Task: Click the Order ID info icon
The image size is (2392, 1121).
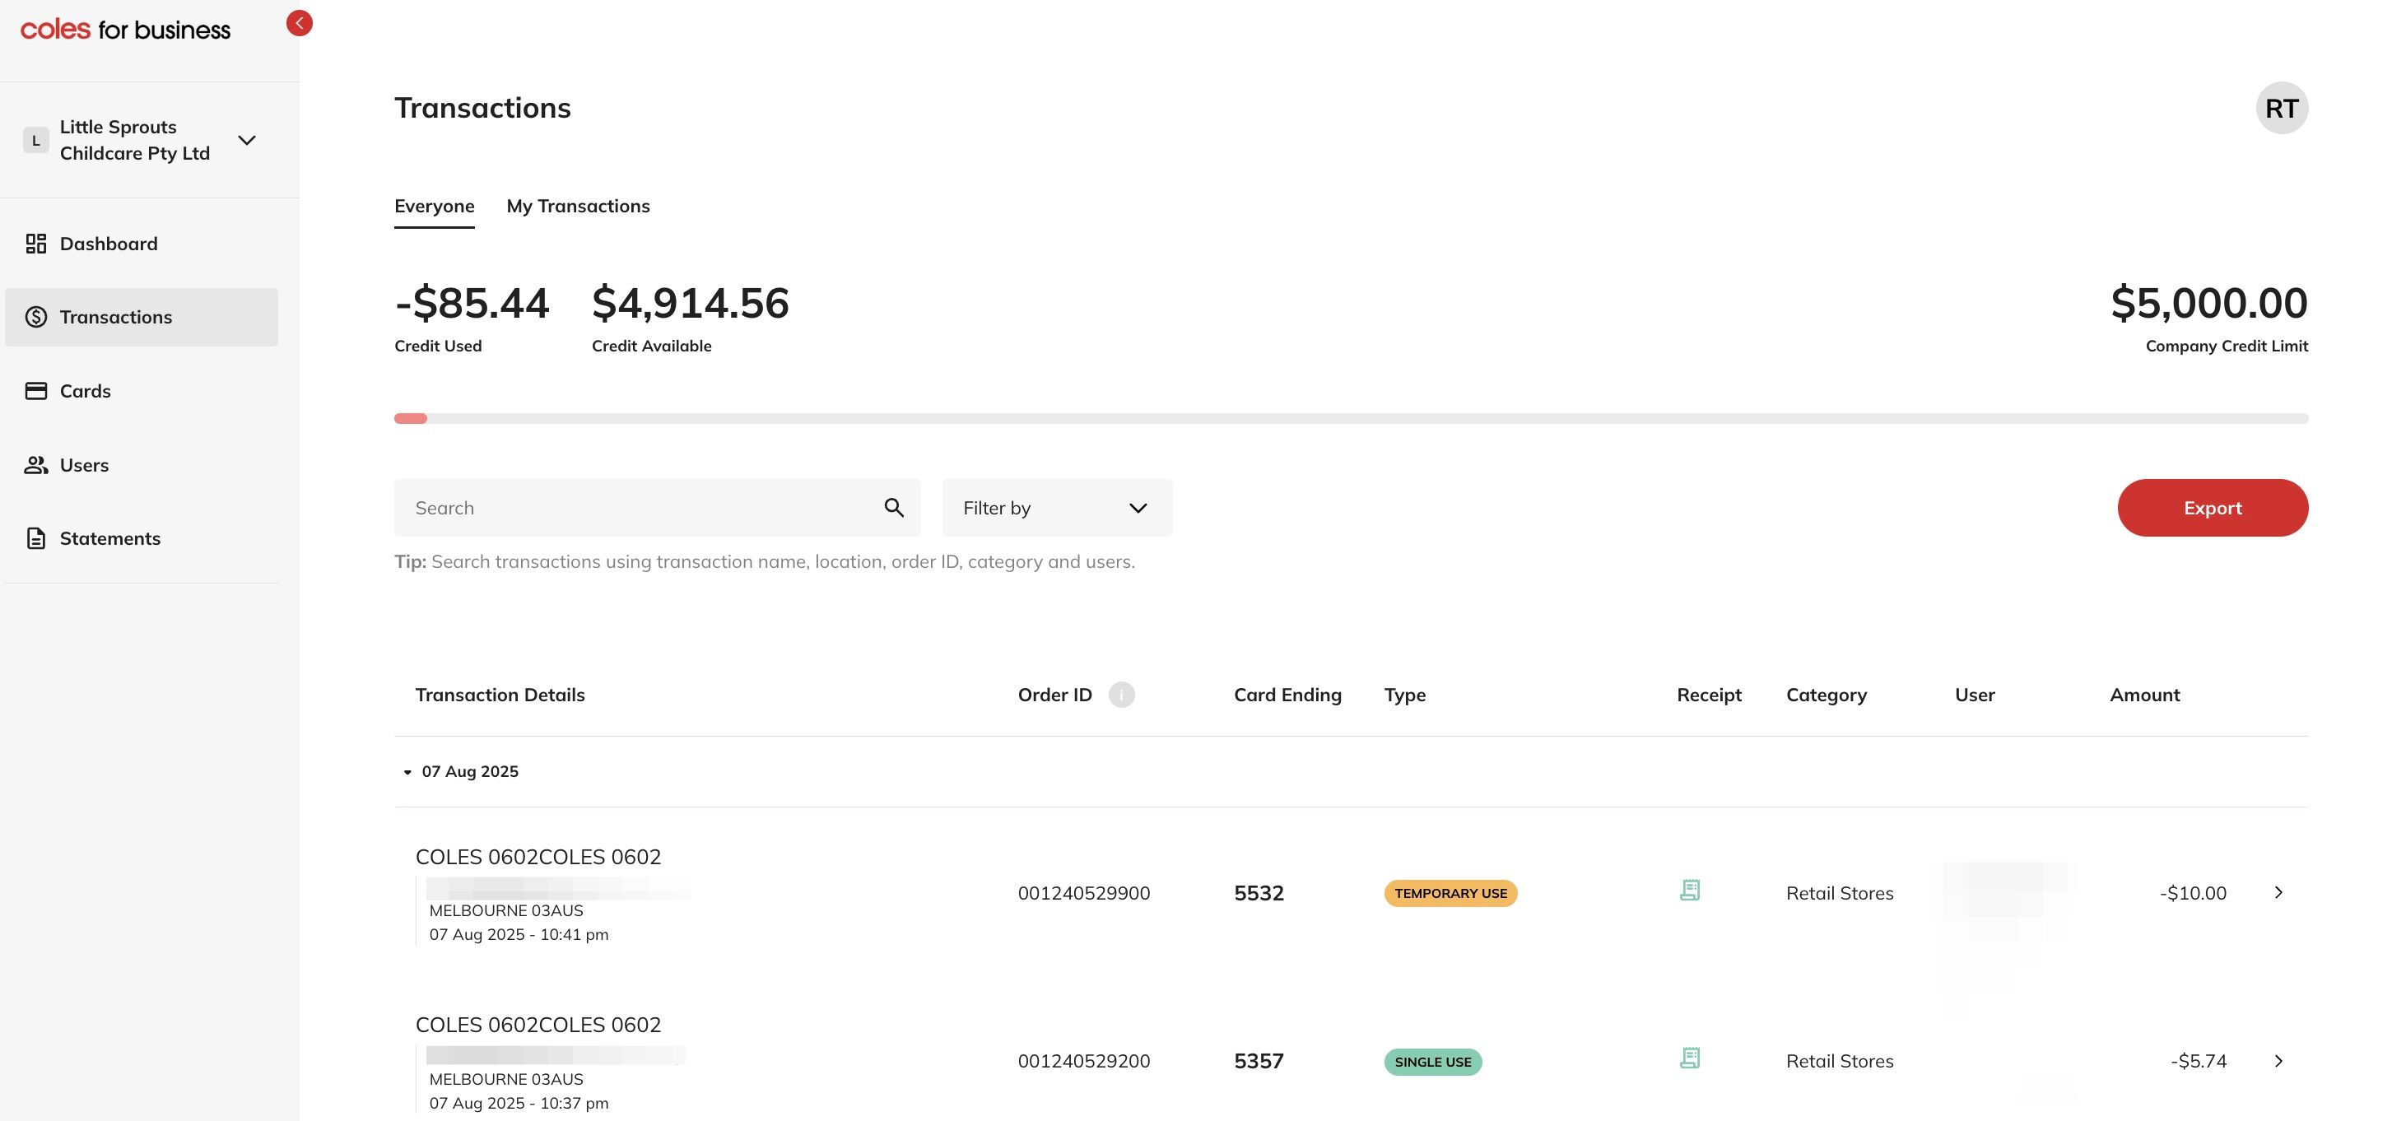Action: (x=1121, y=695)
